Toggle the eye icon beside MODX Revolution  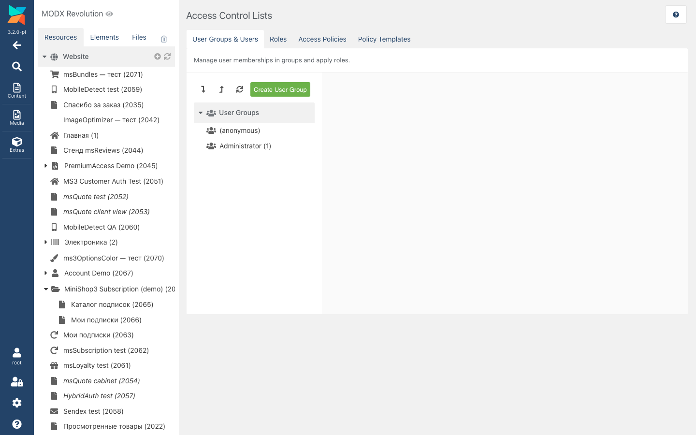[110, 14]
